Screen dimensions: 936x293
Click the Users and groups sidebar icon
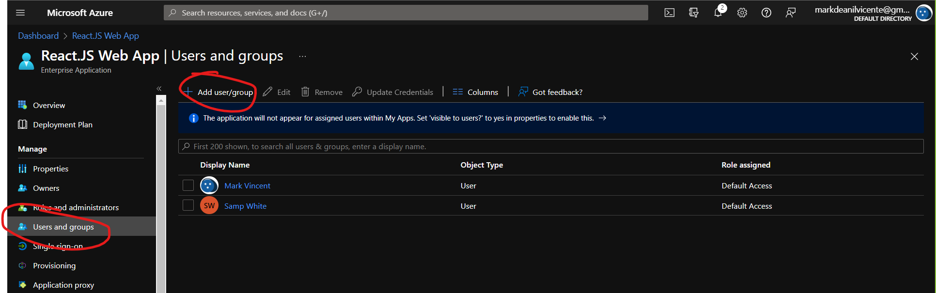[22, 227]
